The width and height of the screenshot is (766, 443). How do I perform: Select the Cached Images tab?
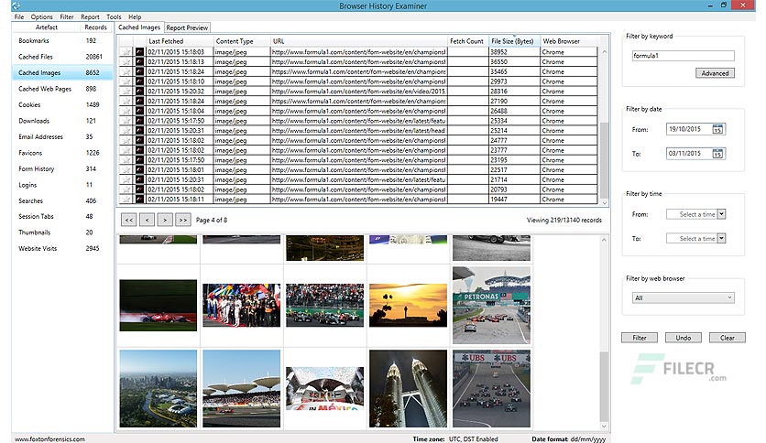coord(139,27)
